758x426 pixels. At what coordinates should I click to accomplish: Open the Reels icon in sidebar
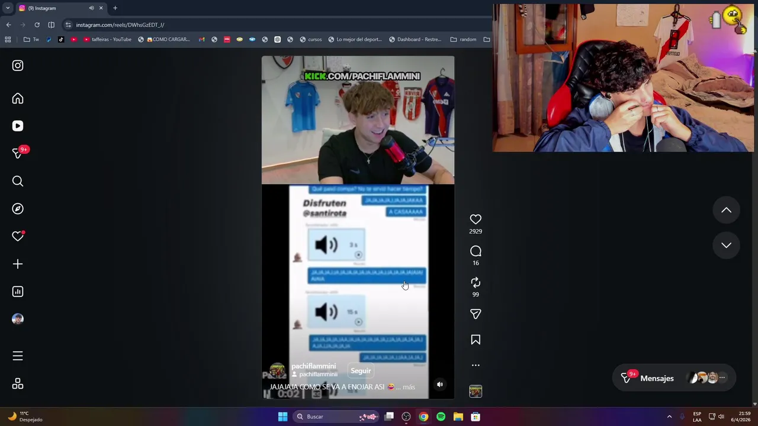[x=18, y=126]
